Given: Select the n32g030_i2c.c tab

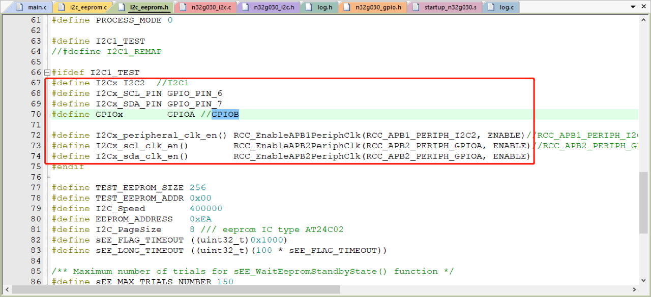Looking at the screenshot, I should coord(209,7).
